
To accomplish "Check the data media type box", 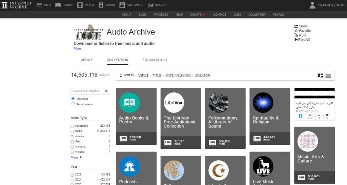I will 72,142.
